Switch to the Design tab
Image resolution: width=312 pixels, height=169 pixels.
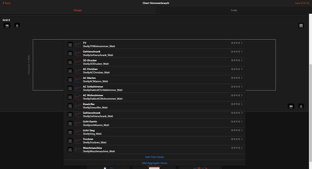pyautogui.click(x=78, y=10)
